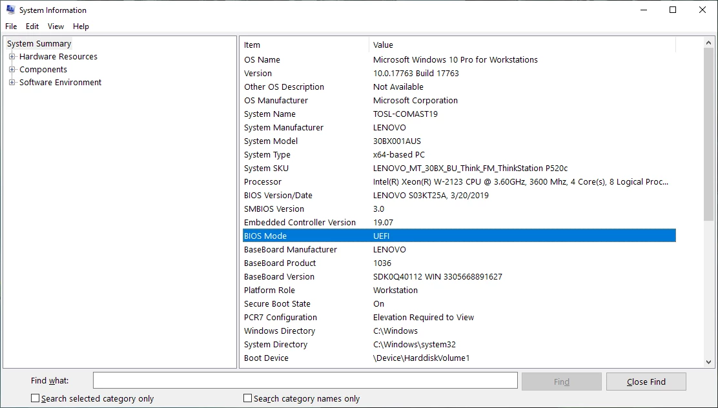Open the View menu

tap(56, 26)
